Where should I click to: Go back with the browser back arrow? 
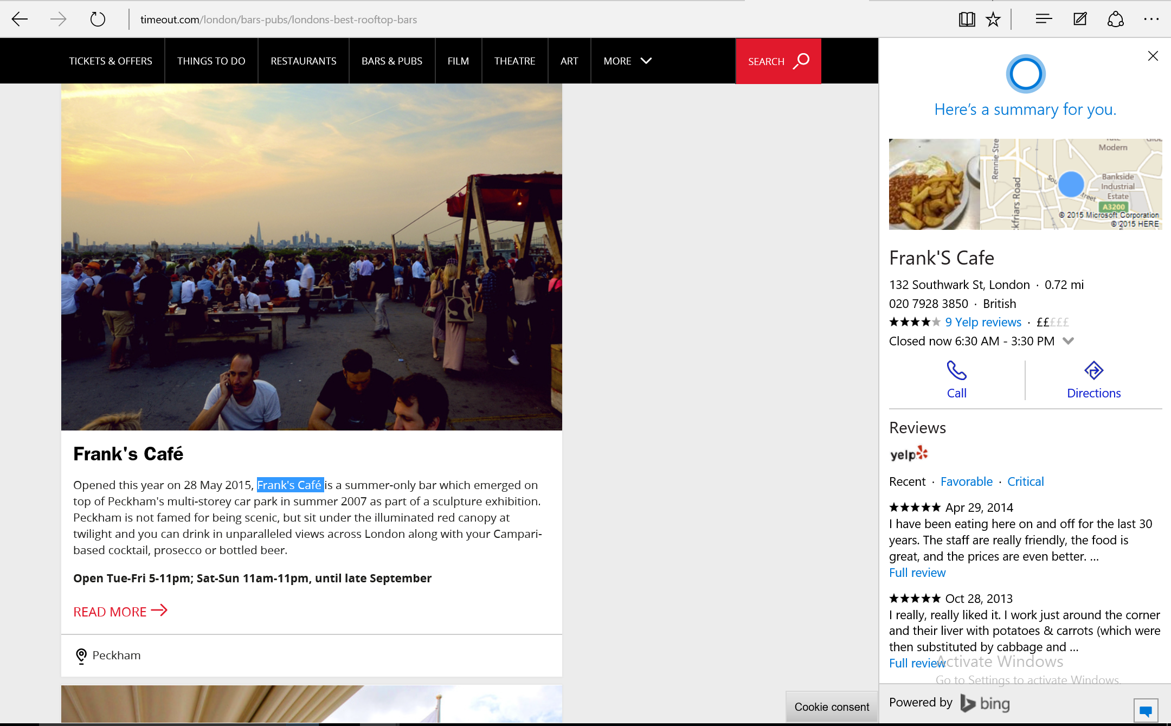[20, 20]
